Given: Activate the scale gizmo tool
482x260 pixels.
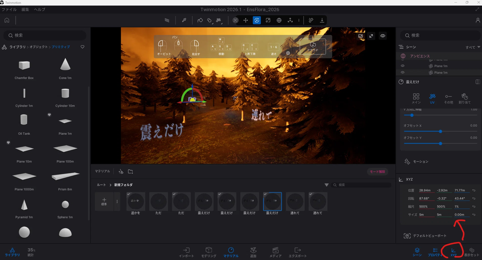Looking at the screenshot, I should tap(268, 20).
